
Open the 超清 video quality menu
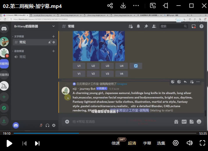pos(132,143)
